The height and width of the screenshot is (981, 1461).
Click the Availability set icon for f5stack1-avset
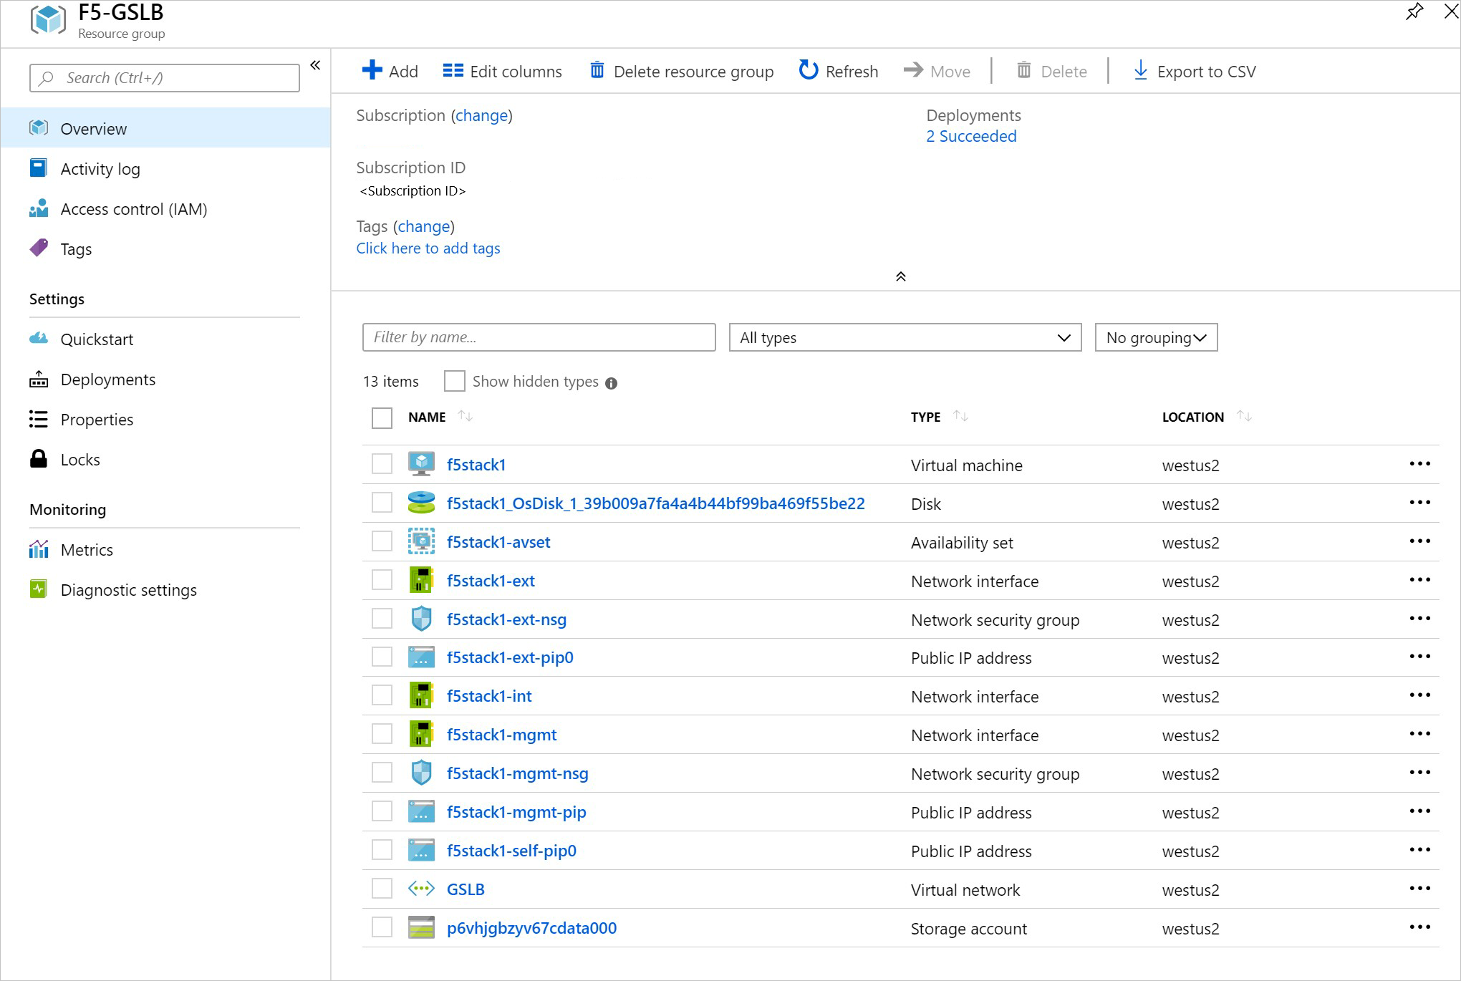pos(422,541)
